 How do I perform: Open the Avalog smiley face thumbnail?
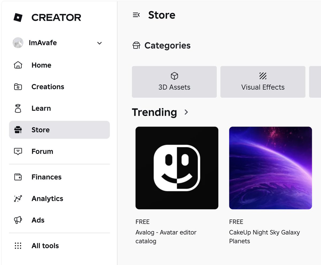point(177,168)
